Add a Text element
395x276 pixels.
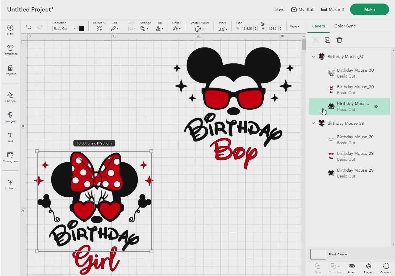tap(10, 137)
